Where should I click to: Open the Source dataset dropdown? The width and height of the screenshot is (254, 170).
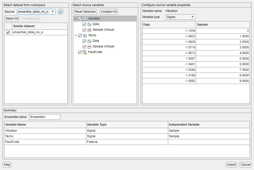[x=36, y=12]
